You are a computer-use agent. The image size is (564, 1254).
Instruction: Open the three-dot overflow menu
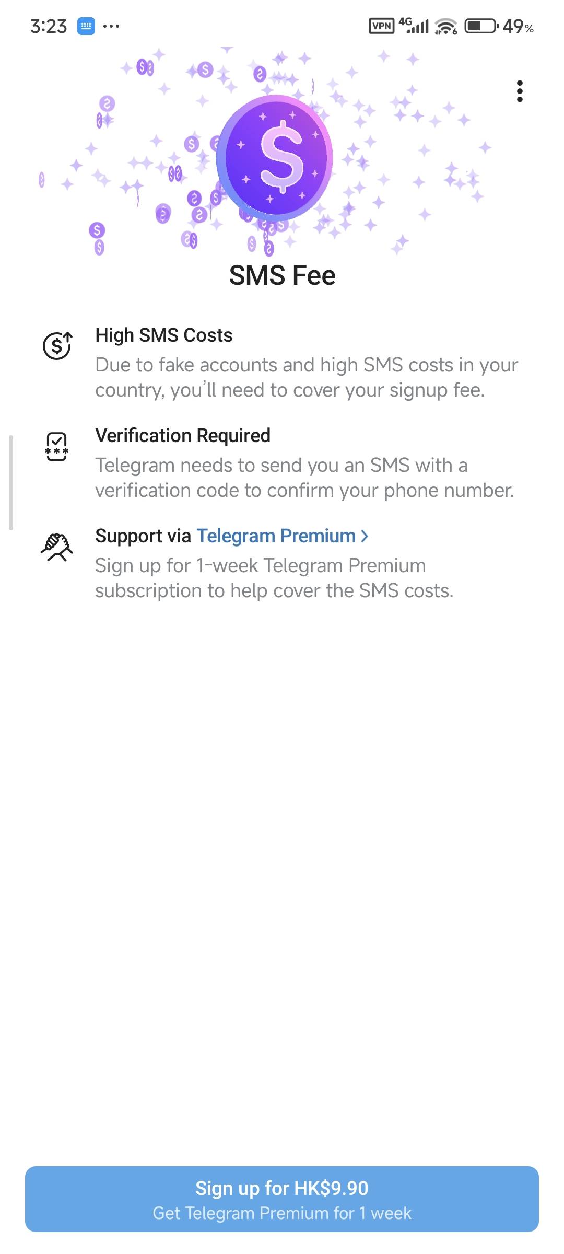(519, 91)
